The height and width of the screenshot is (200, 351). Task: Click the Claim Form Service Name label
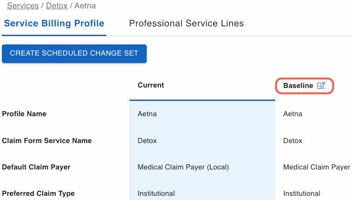click(47, 141)
